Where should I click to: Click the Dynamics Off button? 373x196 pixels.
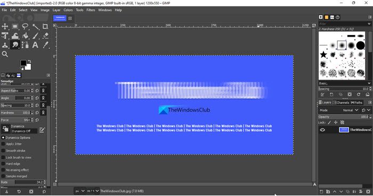coord(24,131)
